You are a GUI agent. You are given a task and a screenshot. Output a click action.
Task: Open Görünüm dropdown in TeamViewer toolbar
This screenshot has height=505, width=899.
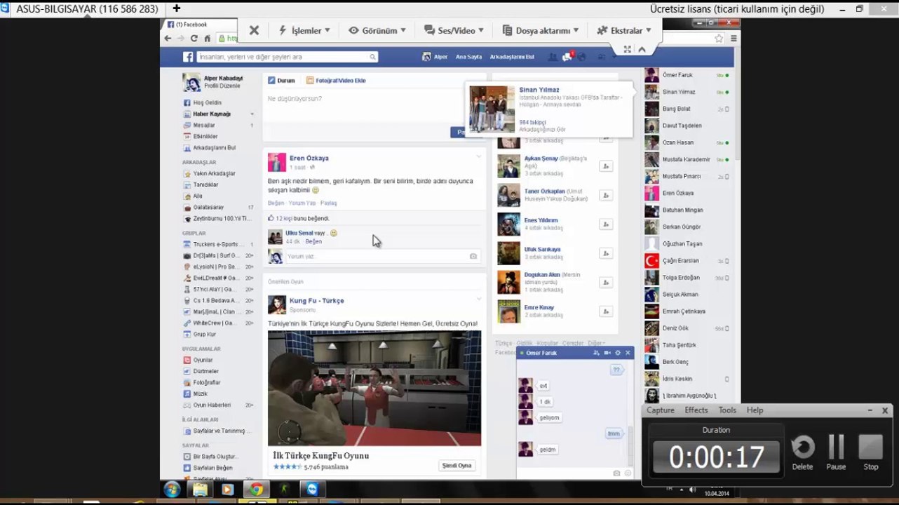click(377, 30)
